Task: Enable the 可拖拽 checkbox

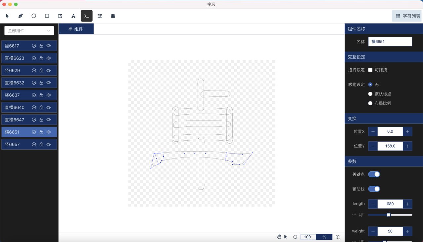Action: tap(370, 70)
